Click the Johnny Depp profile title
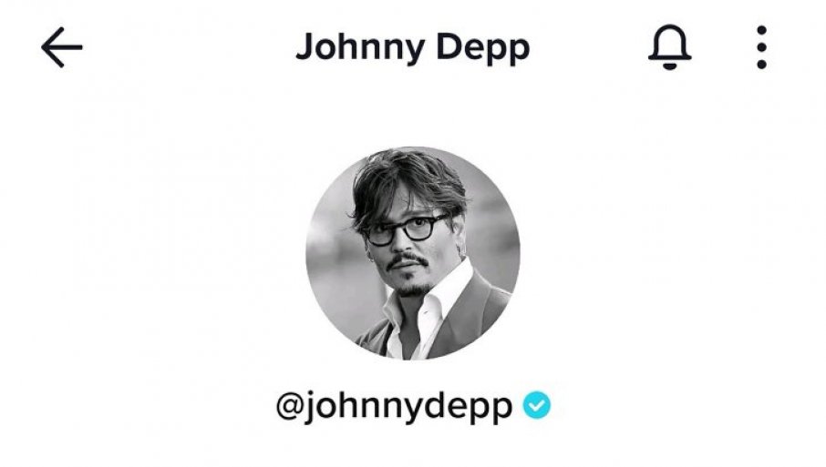Viewport: 826px width, 467px height. point(412,47)
